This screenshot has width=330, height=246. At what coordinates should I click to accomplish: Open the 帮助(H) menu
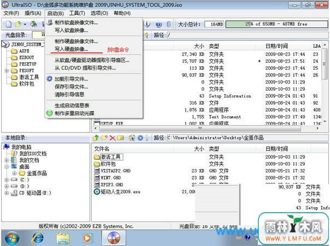tap(122, 13)
